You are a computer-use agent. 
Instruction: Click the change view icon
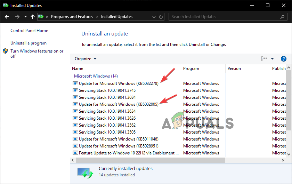pyautogui.click(x=264, y=59)
